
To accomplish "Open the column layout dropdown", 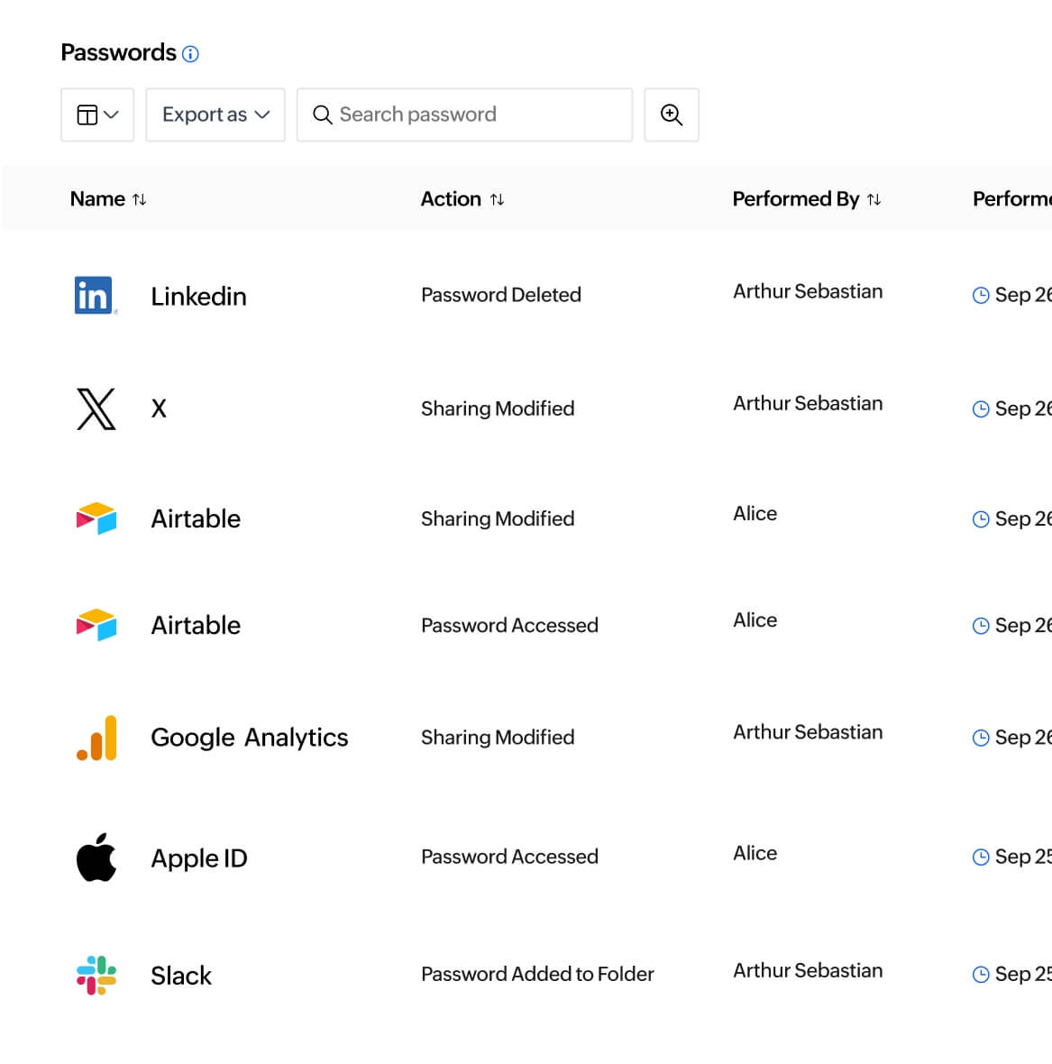I will 97,115.
